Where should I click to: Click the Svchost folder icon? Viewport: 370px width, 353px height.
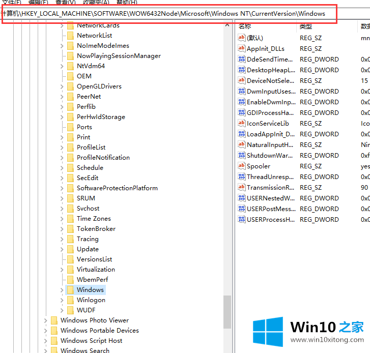70,208
